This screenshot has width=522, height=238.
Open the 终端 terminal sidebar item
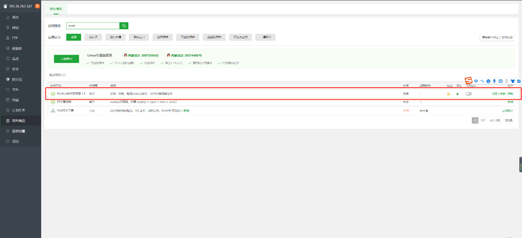click(x=15, y=100)
